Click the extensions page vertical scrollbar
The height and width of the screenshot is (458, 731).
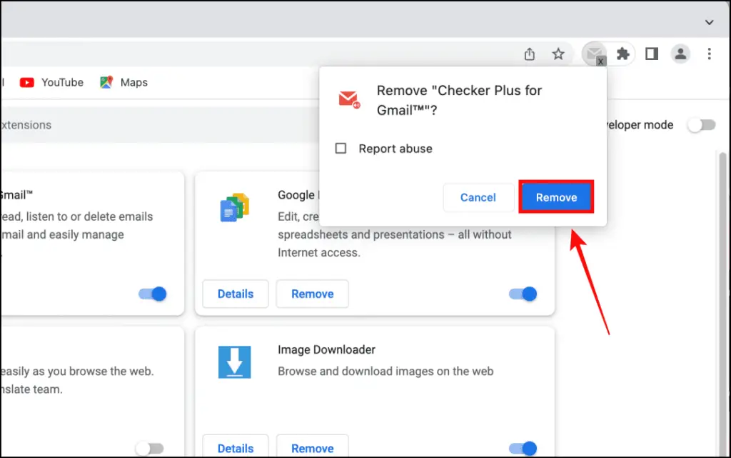(x=722, y=303)
